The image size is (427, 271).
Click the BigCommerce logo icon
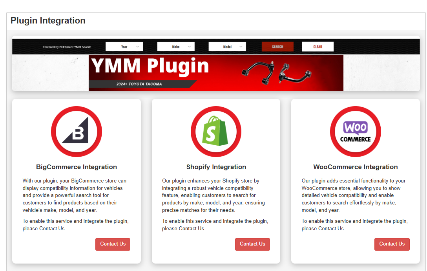tap(76, 132)
